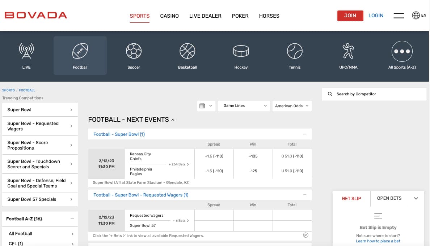430x246 pixels.
Task: Open the LIVE broadcast tower icon
Action: (26, 51)
